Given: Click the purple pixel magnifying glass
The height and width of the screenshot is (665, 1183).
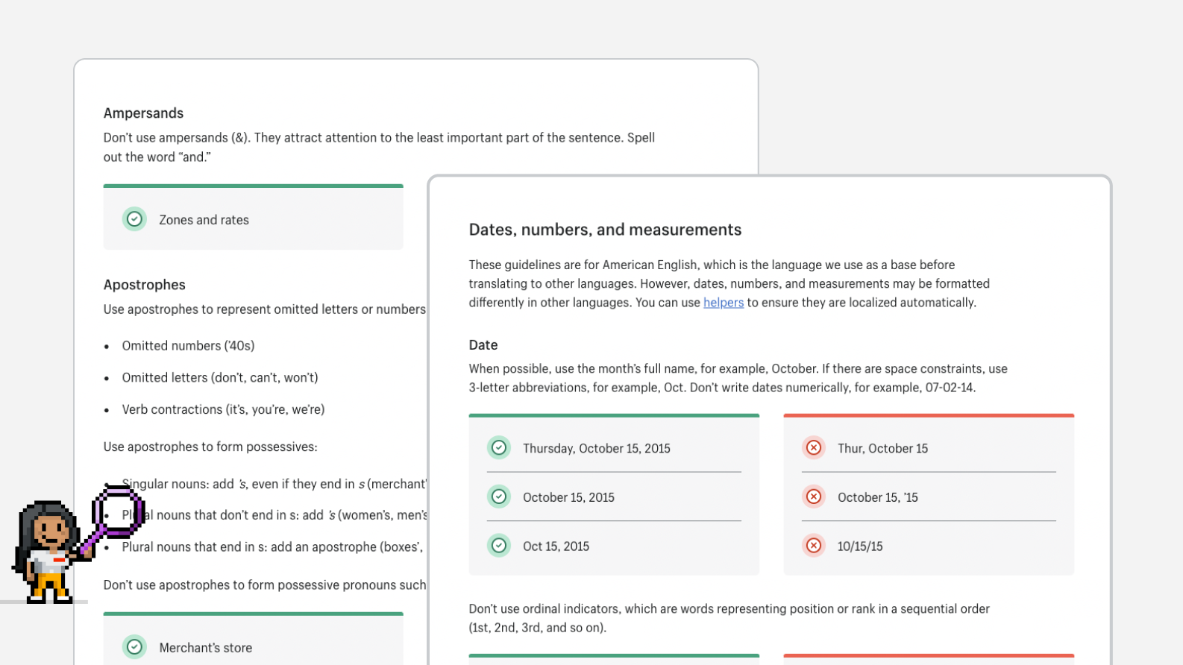Looking at the screenshot, I should (x=116, y=513).
